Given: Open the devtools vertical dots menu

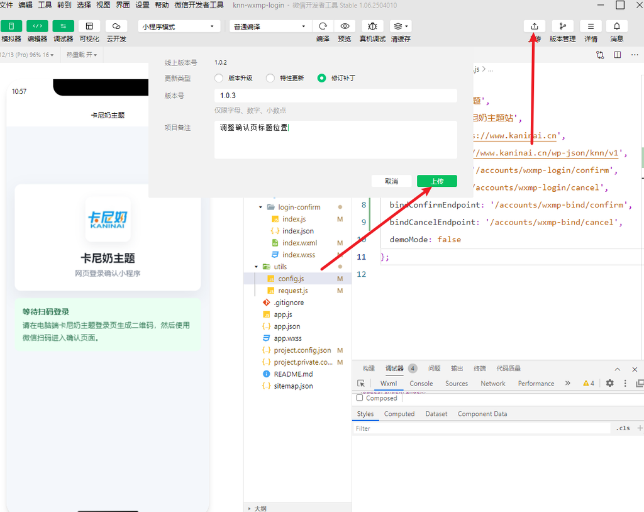Looking at the screenshot, I should click(625, 383).
